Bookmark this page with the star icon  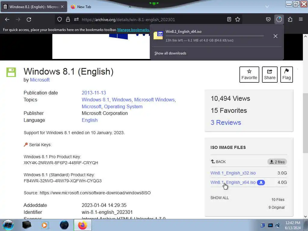click(238, 19)
